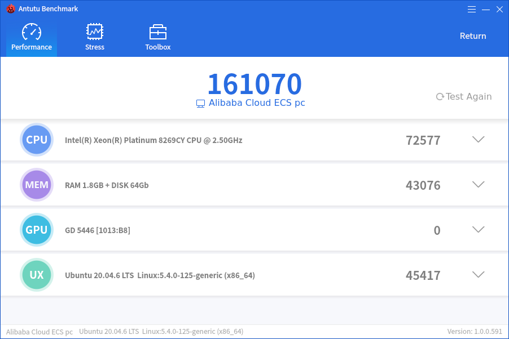Click the MEM round badge icon
The image size is (509, 339).
(37, 185)
